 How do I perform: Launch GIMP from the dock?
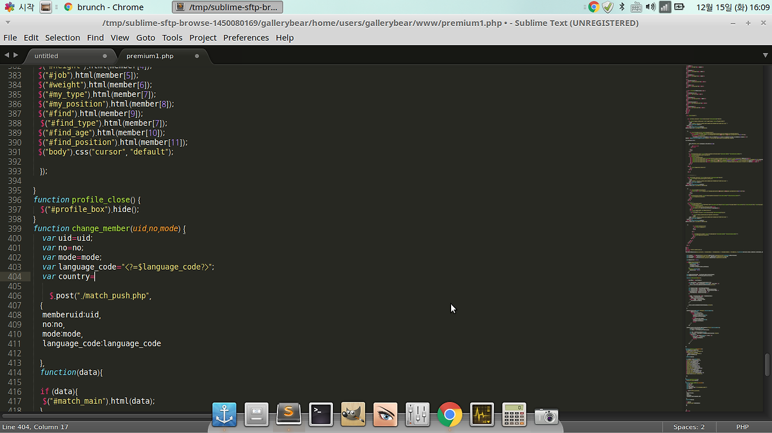pos(353,414)
